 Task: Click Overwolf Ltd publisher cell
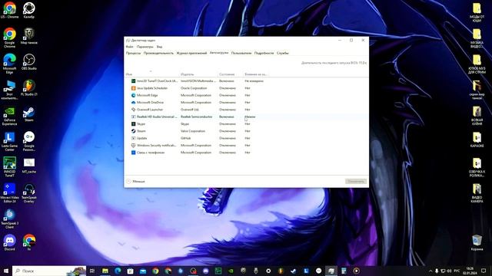point(190,110)
